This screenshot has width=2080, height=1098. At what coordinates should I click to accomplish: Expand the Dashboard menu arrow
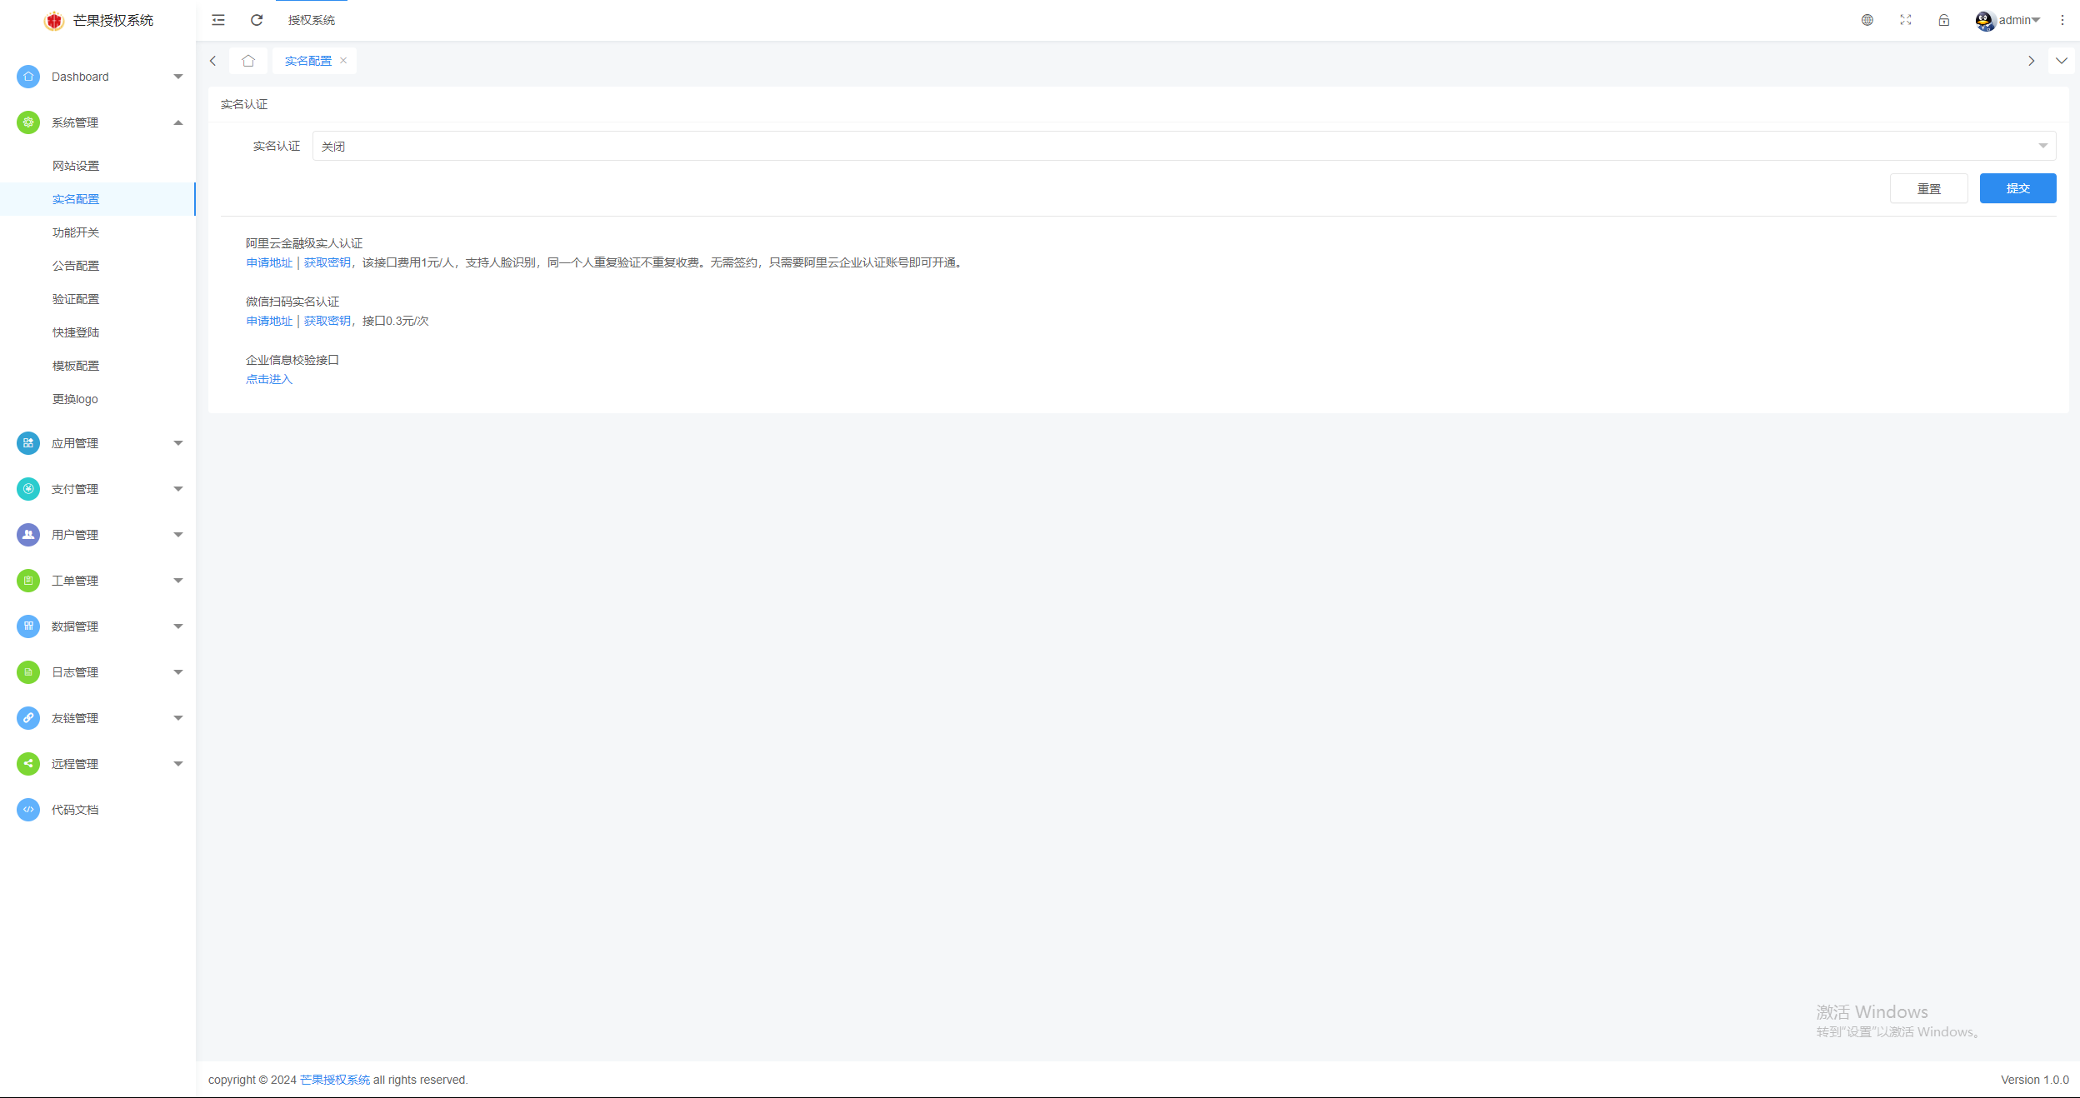pyautogui.click(x=178, y=77)
